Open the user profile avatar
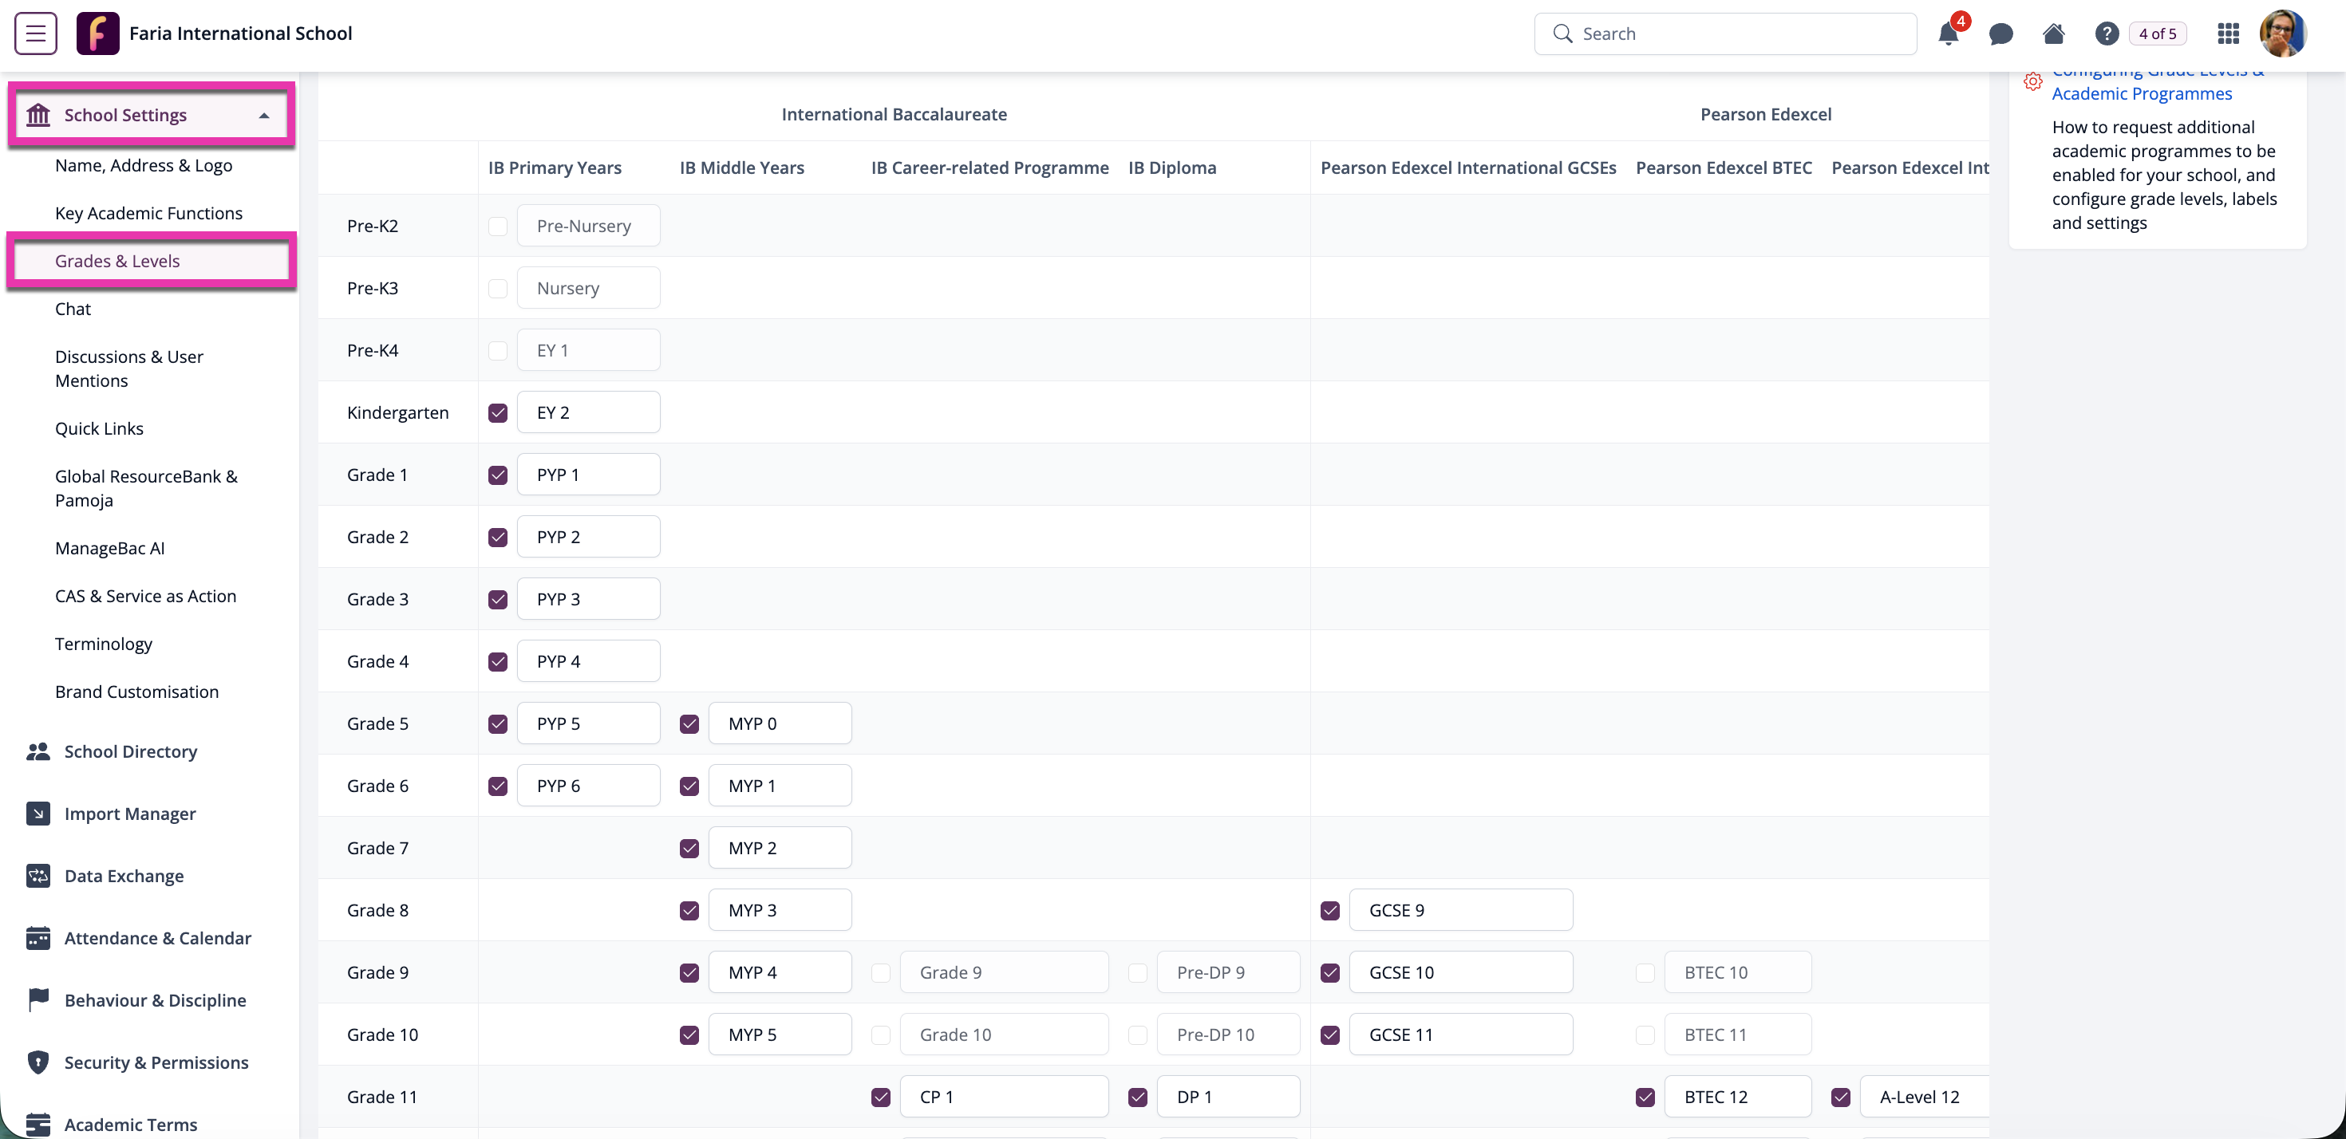Viewport: 2346px width, 1139px height. coord(2283,33)
